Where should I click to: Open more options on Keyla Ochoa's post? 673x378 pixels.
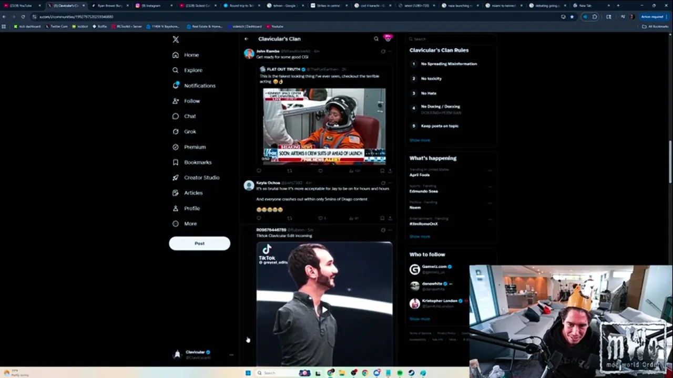(390, 183)
